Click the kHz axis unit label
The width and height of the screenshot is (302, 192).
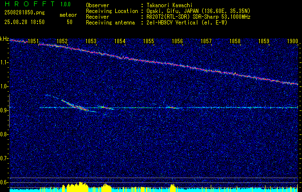(4, 39)
